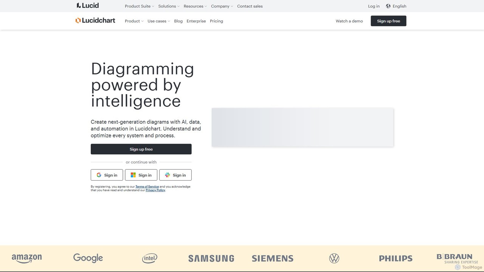
Task: Click header Sign up free button
Action: [x=388, y=21]
